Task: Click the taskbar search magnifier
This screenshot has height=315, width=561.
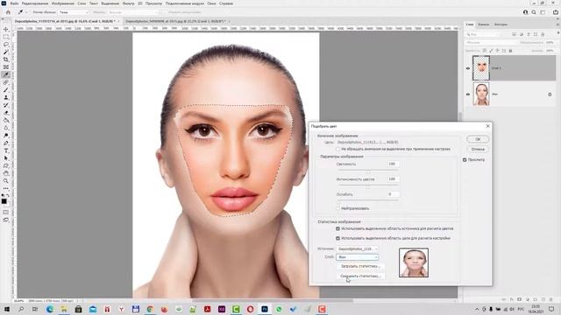Action: tap(21, 309)
